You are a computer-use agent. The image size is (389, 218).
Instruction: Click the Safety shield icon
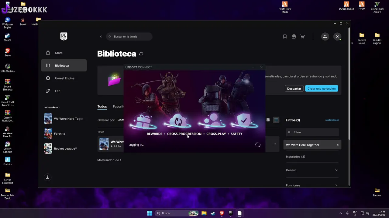point(243,121)
